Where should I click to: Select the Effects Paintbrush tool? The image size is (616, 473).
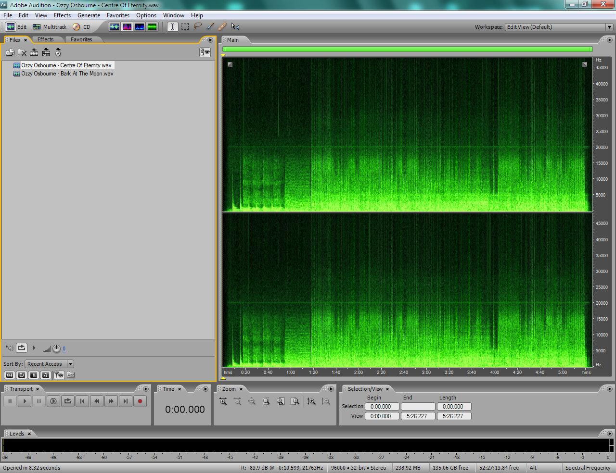[210, 27]
